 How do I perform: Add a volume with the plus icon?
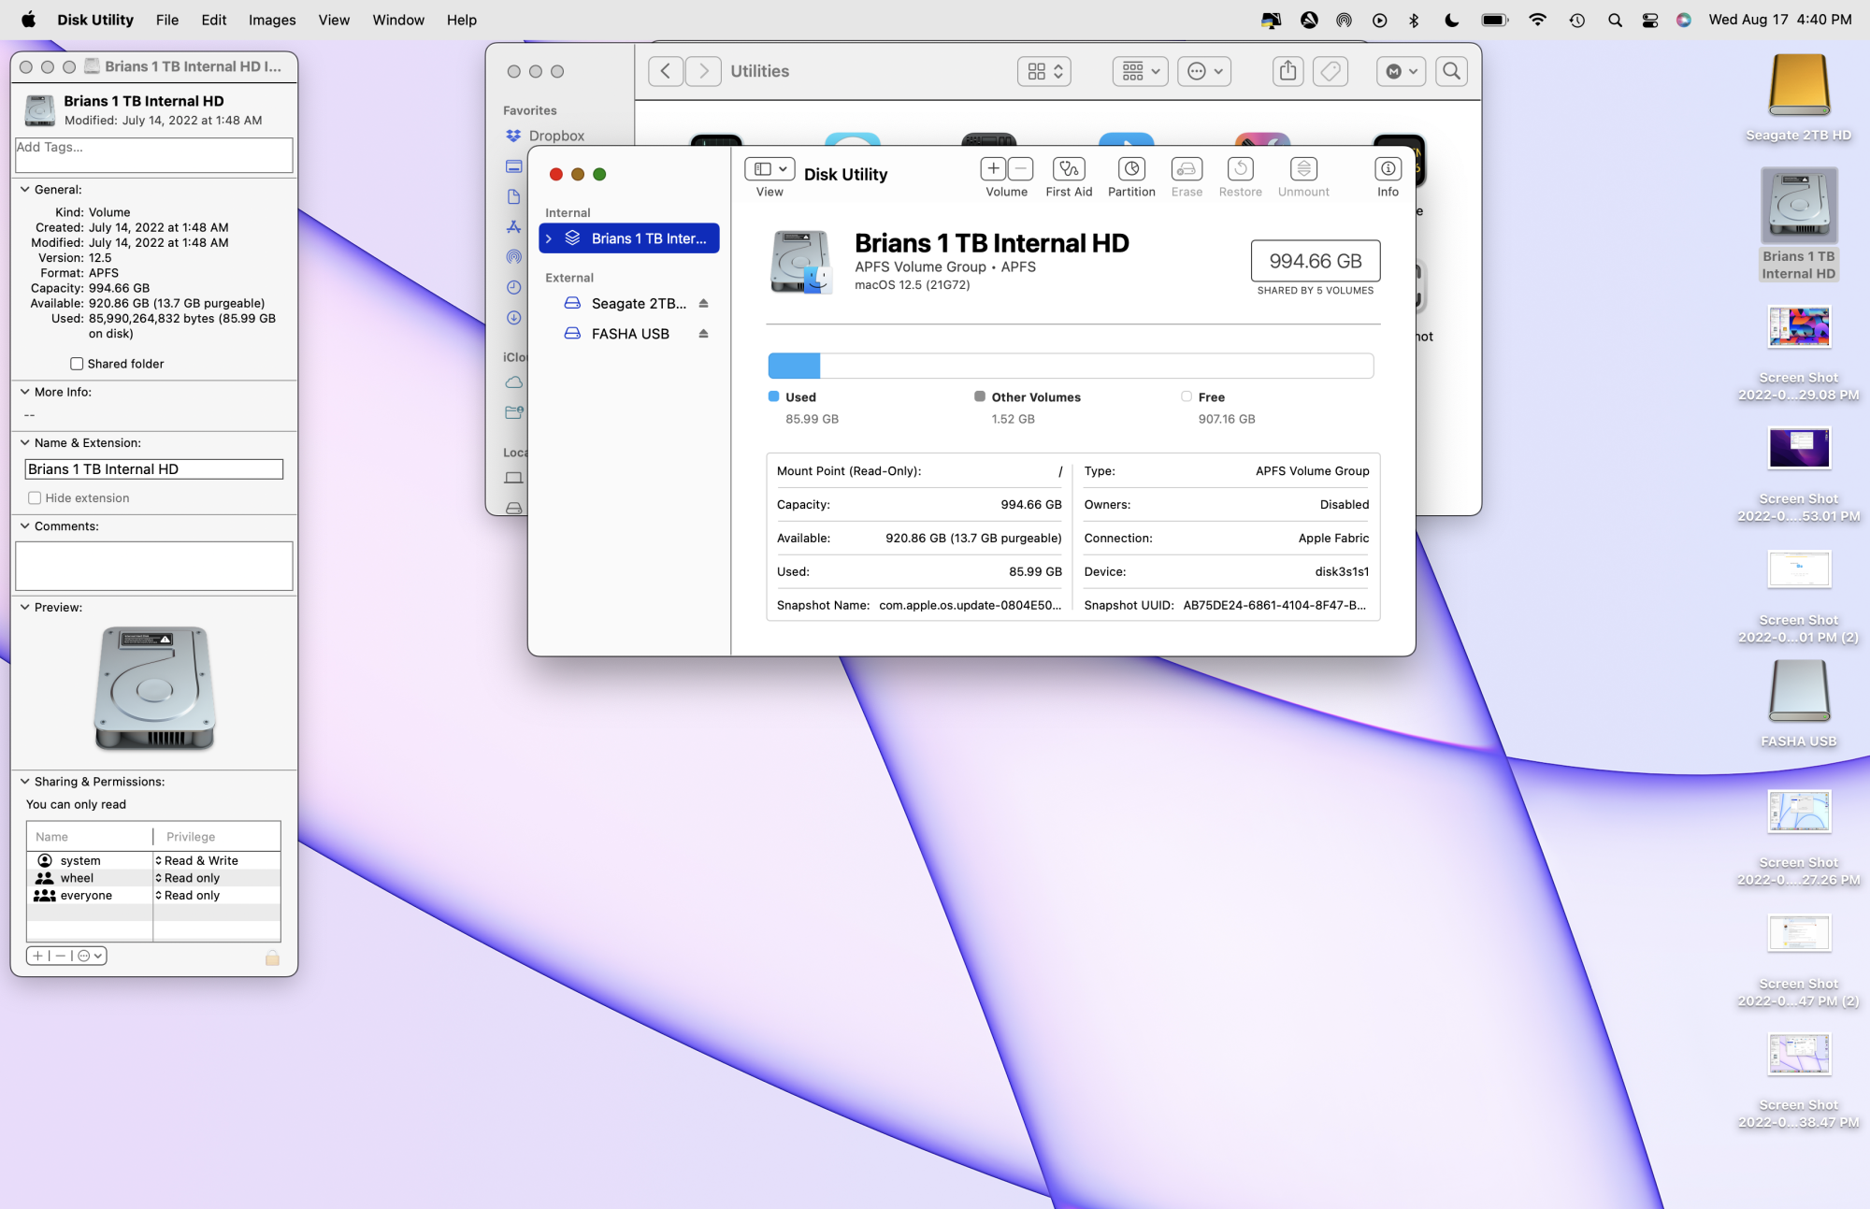tap(993, 169)
